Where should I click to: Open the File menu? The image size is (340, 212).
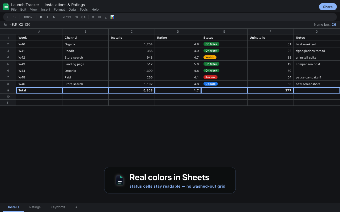[14, 10]
